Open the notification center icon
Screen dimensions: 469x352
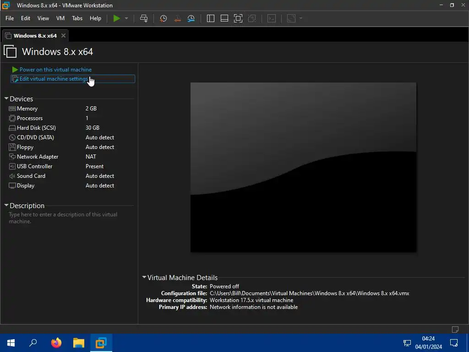pyautogui.click(x=454, y=343)
